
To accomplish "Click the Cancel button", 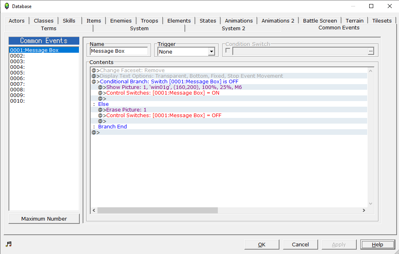I will pyautogui.click(x=300, y=244).
